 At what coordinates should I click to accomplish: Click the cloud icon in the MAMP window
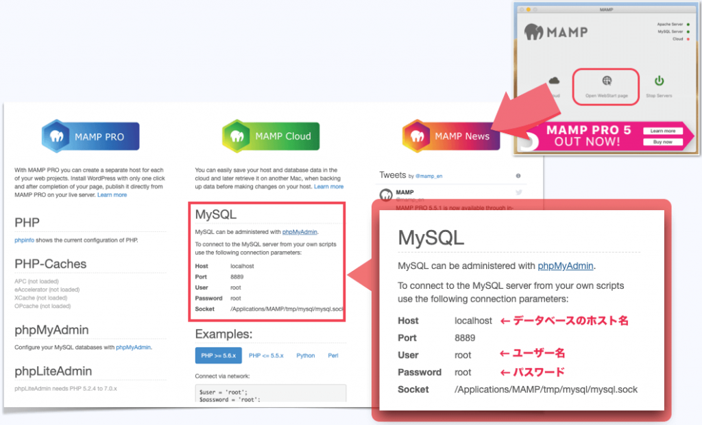554,81
